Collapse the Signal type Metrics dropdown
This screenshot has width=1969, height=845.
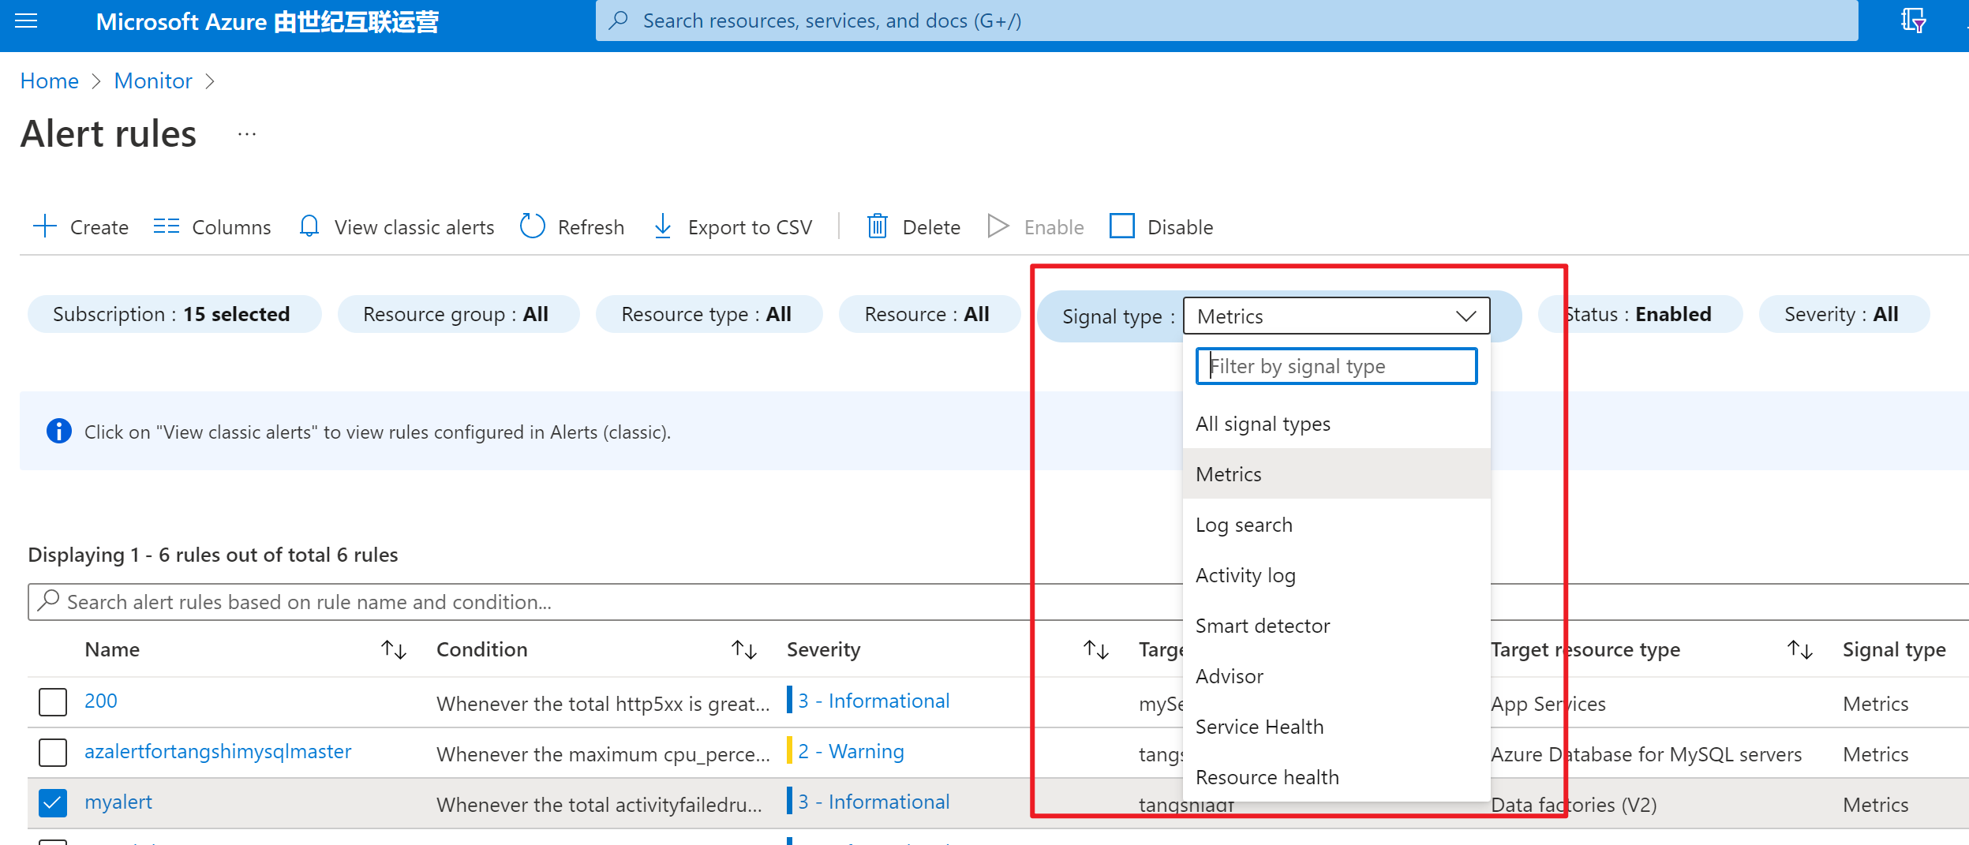(x=1465, y=316)
